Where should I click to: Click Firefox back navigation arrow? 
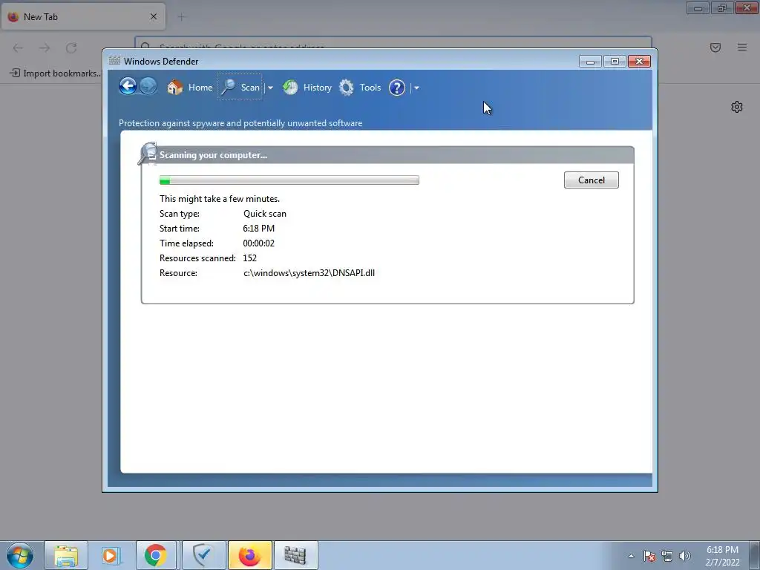tap(18, 47)
